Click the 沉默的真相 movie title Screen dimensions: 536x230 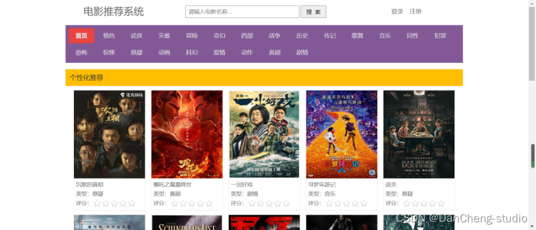coord(90,185)
